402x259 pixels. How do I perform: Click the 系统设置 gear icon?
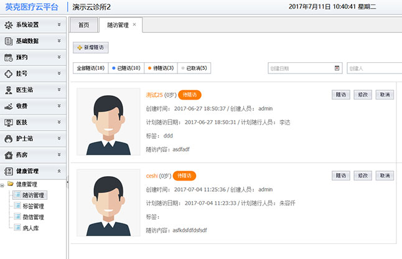[9, 25]
